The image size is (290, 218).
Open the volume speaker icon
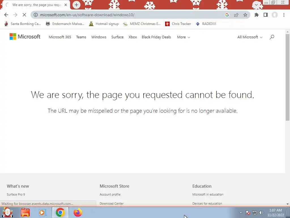(261, 213)
